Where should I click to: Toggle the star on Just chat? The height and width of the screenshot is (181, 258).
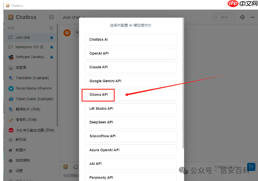point(52,38)
